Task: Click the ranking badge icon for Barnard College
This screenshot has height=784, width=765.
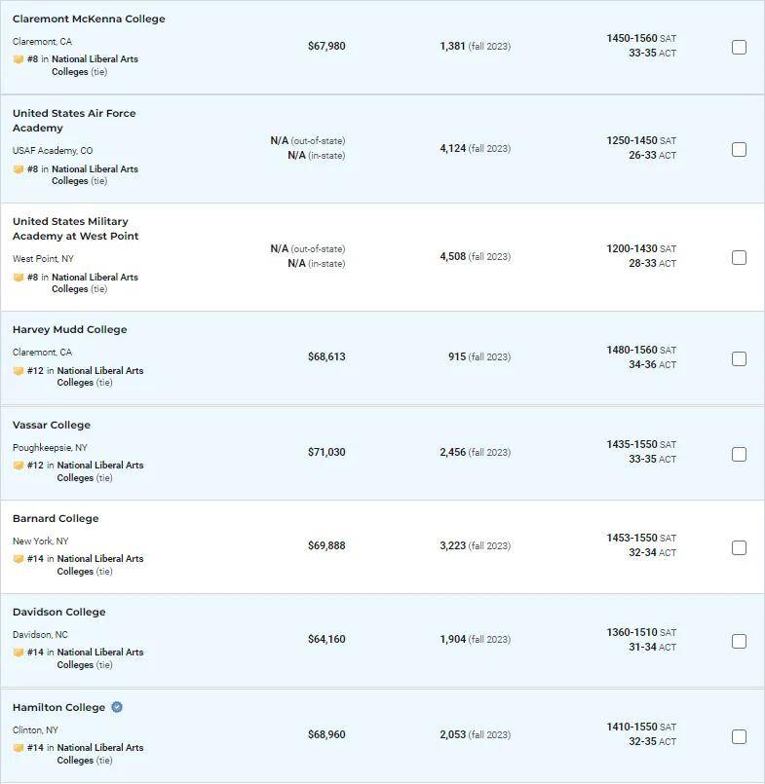Action: 19,558
